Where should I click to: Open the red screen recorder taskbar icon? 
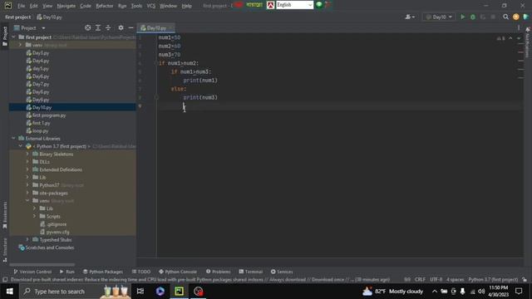[x=198, y=292]
